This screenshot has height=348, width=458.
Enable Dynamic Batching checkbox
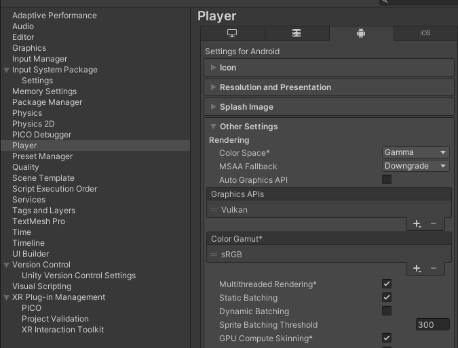pyautogui.click(x=387, y=311)
